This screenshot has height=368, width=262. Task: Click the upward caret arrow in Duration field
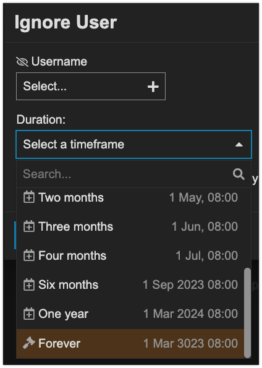click(x=239, y=145)
